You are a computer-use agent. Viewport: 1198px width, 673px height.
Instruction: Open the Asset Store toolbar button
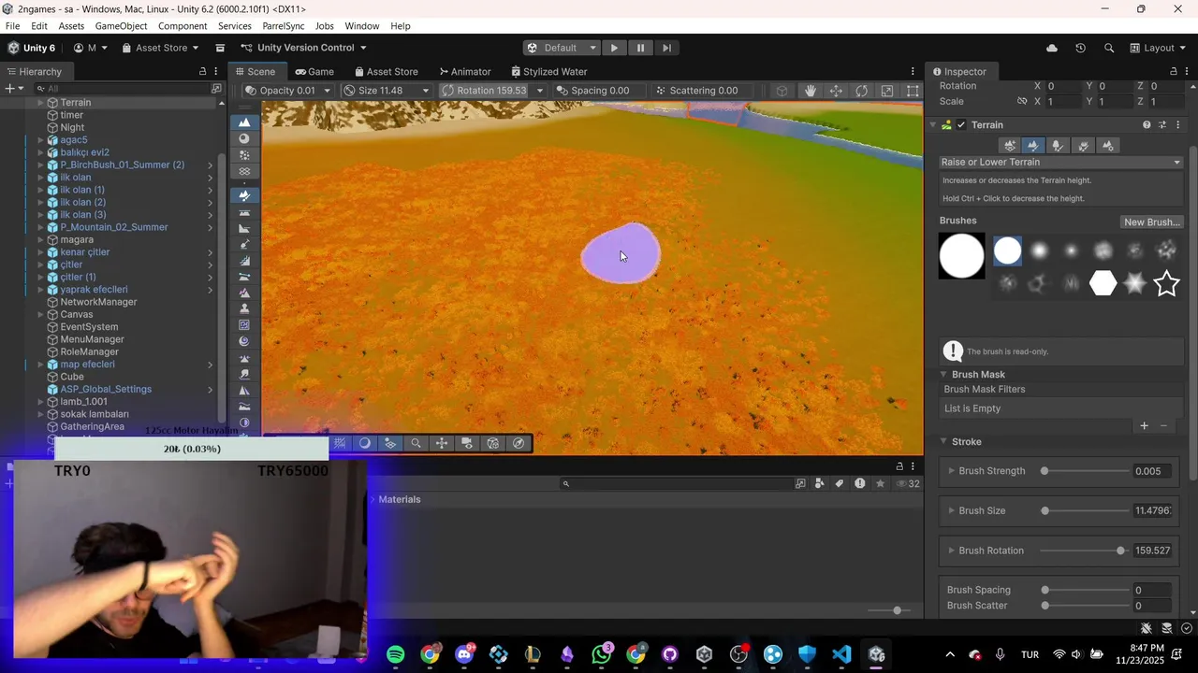pyautogui.click(x=160, y=48)
